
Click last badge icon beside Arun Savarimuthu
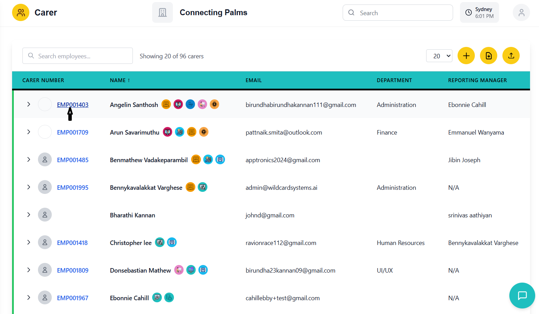(x=204, y=132)
